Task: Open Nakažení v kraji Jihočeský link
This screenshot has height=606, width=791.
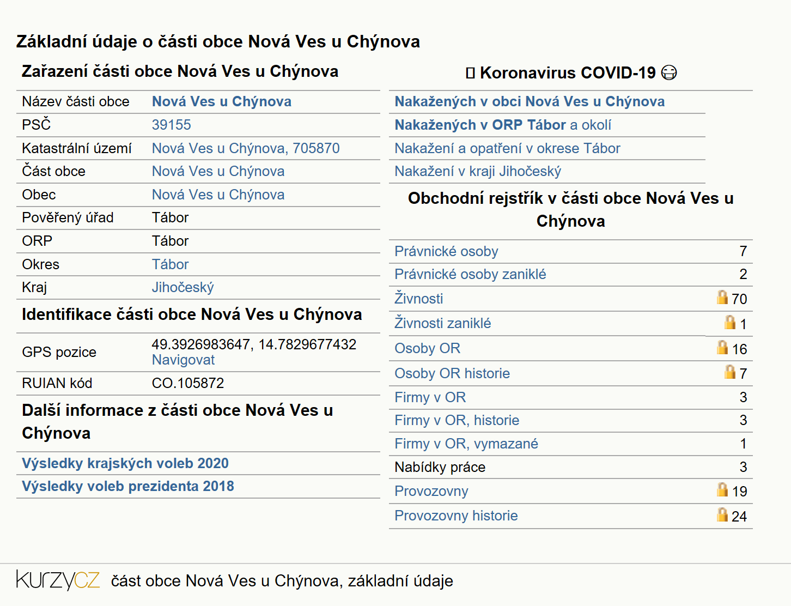Action: pyautogui.click(x=478, y=171)
